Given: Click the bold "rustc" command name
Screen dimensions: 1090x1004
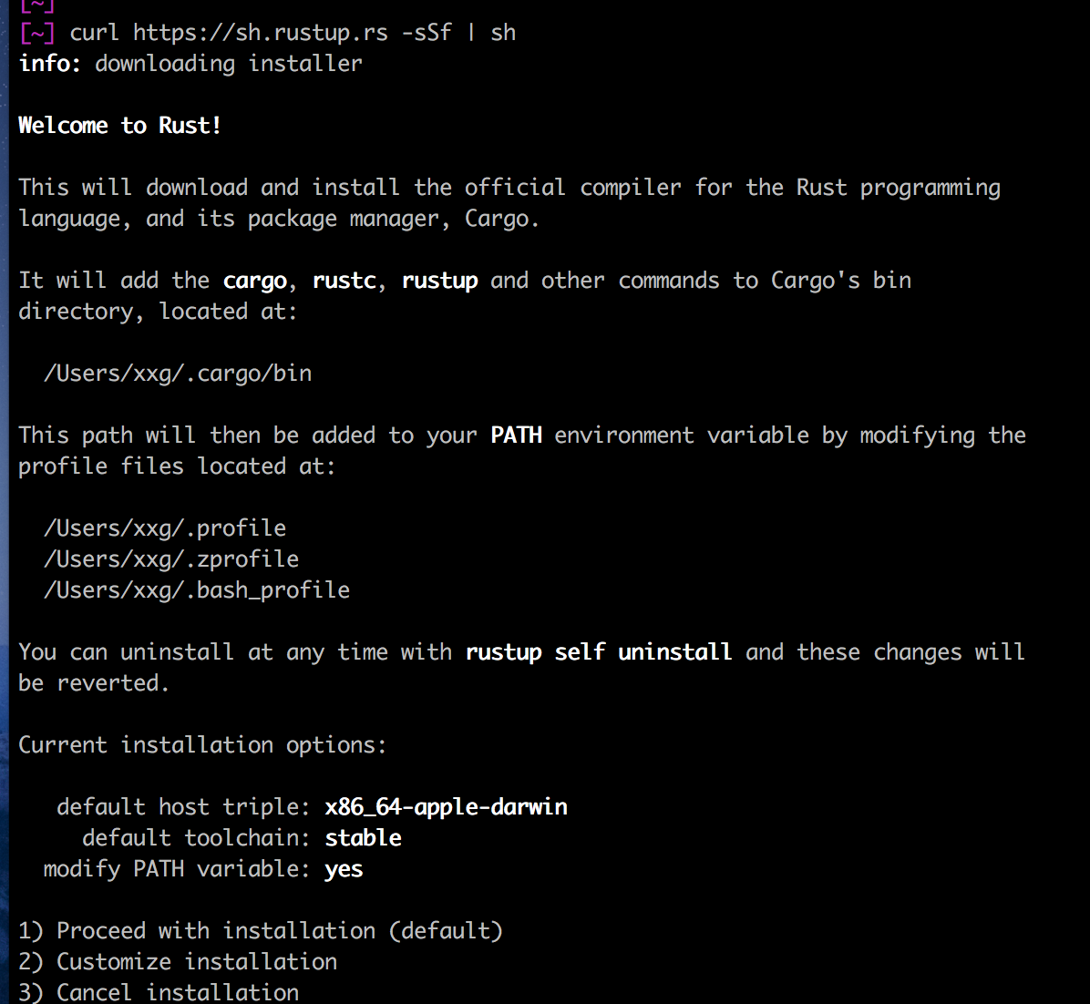Looking at the screenshot, I should (344, 281).
